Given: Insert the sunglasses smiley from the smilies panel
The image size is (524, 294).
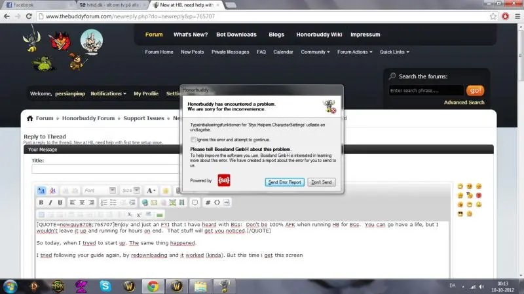Looking at the screenshot, I should [x=460, y=214].
